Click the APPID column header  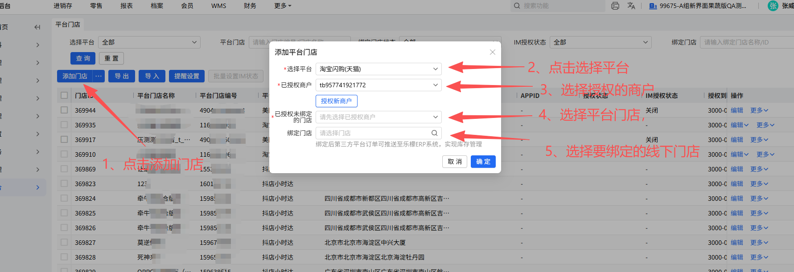pyautogui.click(x=530, y=96)
